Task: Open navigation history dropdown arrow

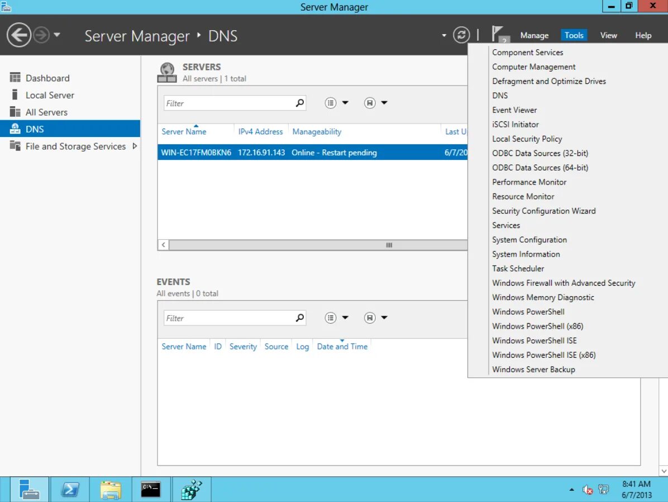Action: pos(56,35)
